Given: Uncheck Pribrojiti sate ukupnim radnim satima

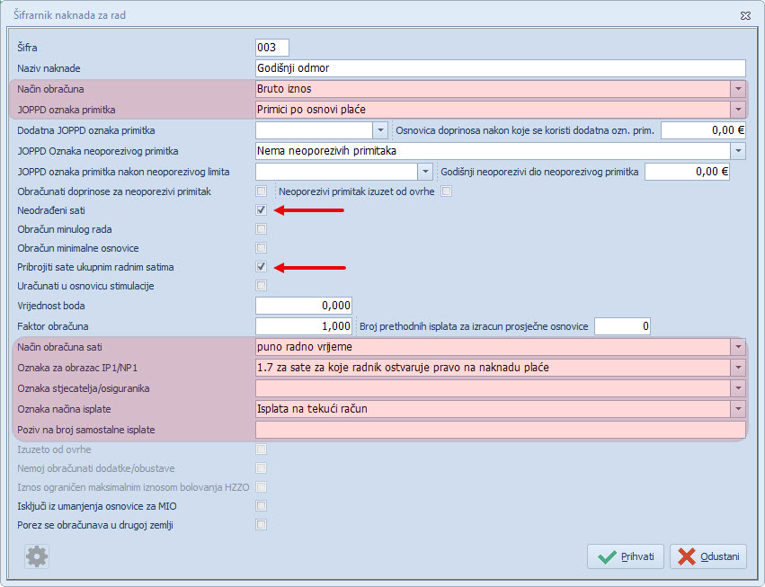Looking at the screenshot, I should [x=262, y=267].
